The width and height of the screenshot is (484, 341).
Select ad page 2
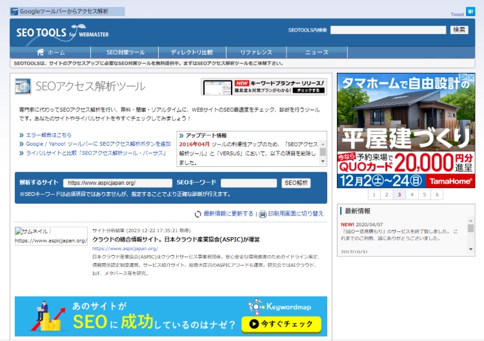point(387,195)
